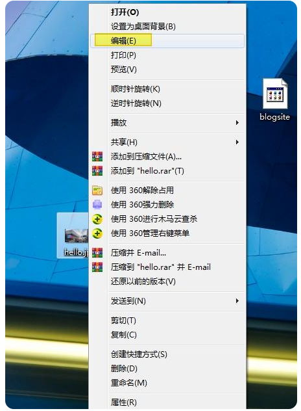301x411 pixels.
Task: Click shredder icon beside 使用 360强力删除
Action: click(97, 204)
